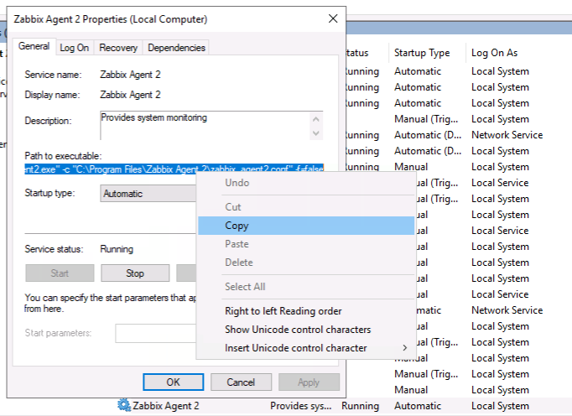Click the Apply button
572x416 pixels.
309,382
